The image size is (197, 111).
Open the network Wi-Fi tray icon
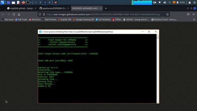pyautogui.click(x=159, y=2)
